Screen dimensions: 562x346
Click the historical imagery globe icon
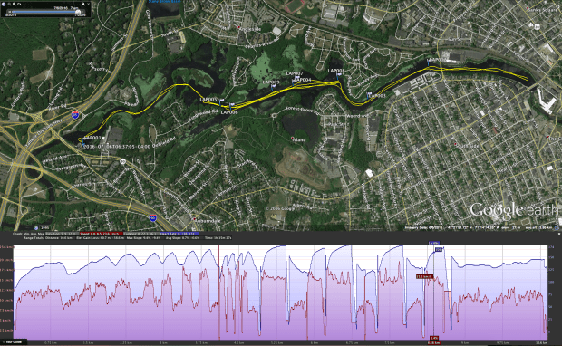(36, 228)
